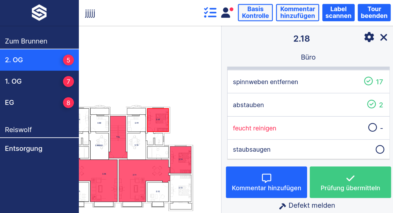Close the 2.18 room panel

coord(383,37)
